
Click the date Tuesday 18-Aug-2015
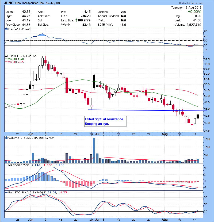tap(186, 7)
